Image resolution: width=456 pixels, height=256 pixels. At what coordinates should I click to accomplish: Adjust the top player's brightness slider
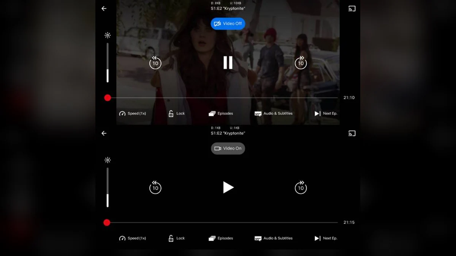[108, 63]
